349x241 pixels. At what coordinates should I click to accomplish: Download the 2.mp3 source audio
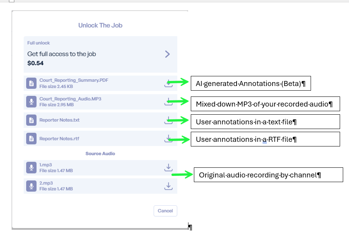point(168,186)
